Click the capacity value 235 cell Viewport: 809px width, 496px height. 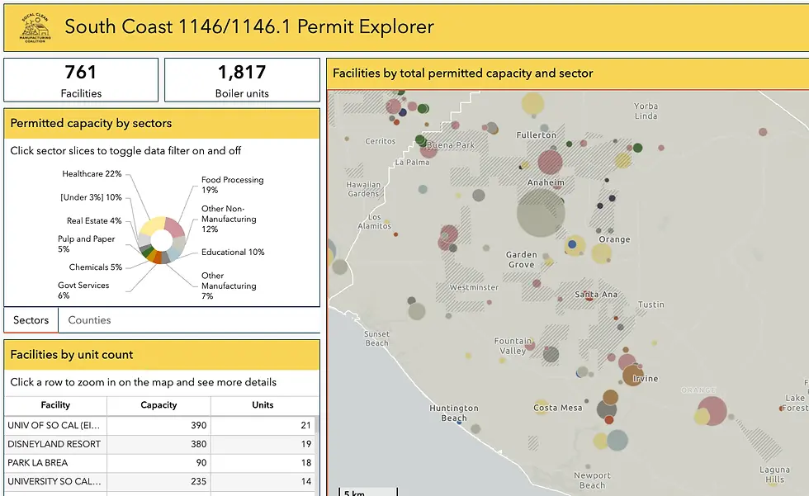pyautogui.click(x=158, y=481)
